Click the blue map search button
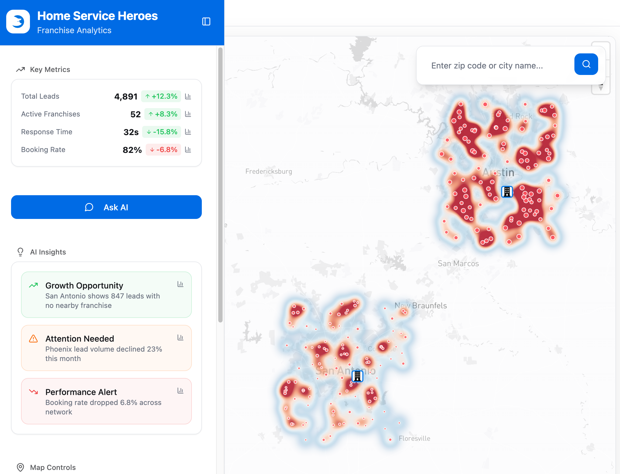 coord(586,64)
